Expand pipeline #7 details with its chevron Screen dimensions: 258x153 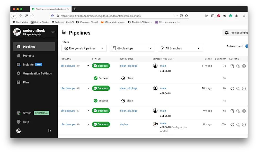click(88, 111)
